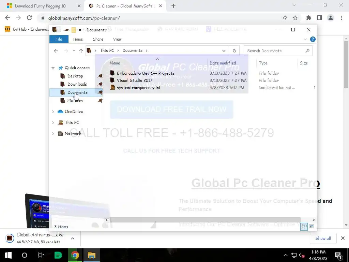Click the Search Documents field
Viewport: 349px width, 262px height.
point(278,51)
